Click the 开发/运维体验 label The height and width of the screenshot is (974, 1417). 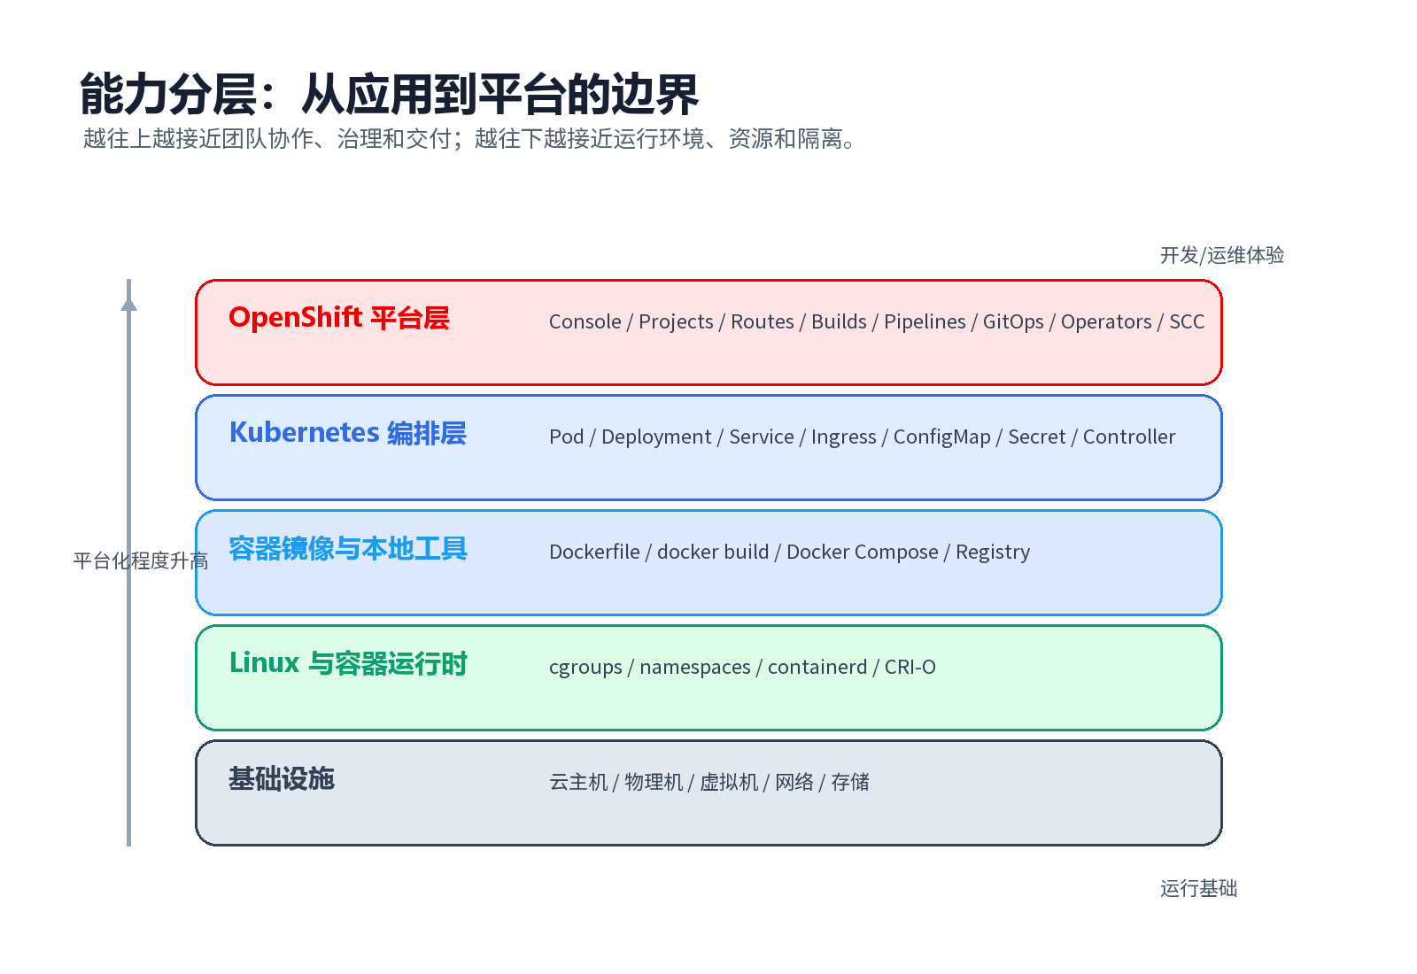point(1222,255)
